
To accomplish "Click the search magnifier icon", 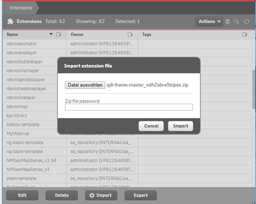I will tap(236, 22).
